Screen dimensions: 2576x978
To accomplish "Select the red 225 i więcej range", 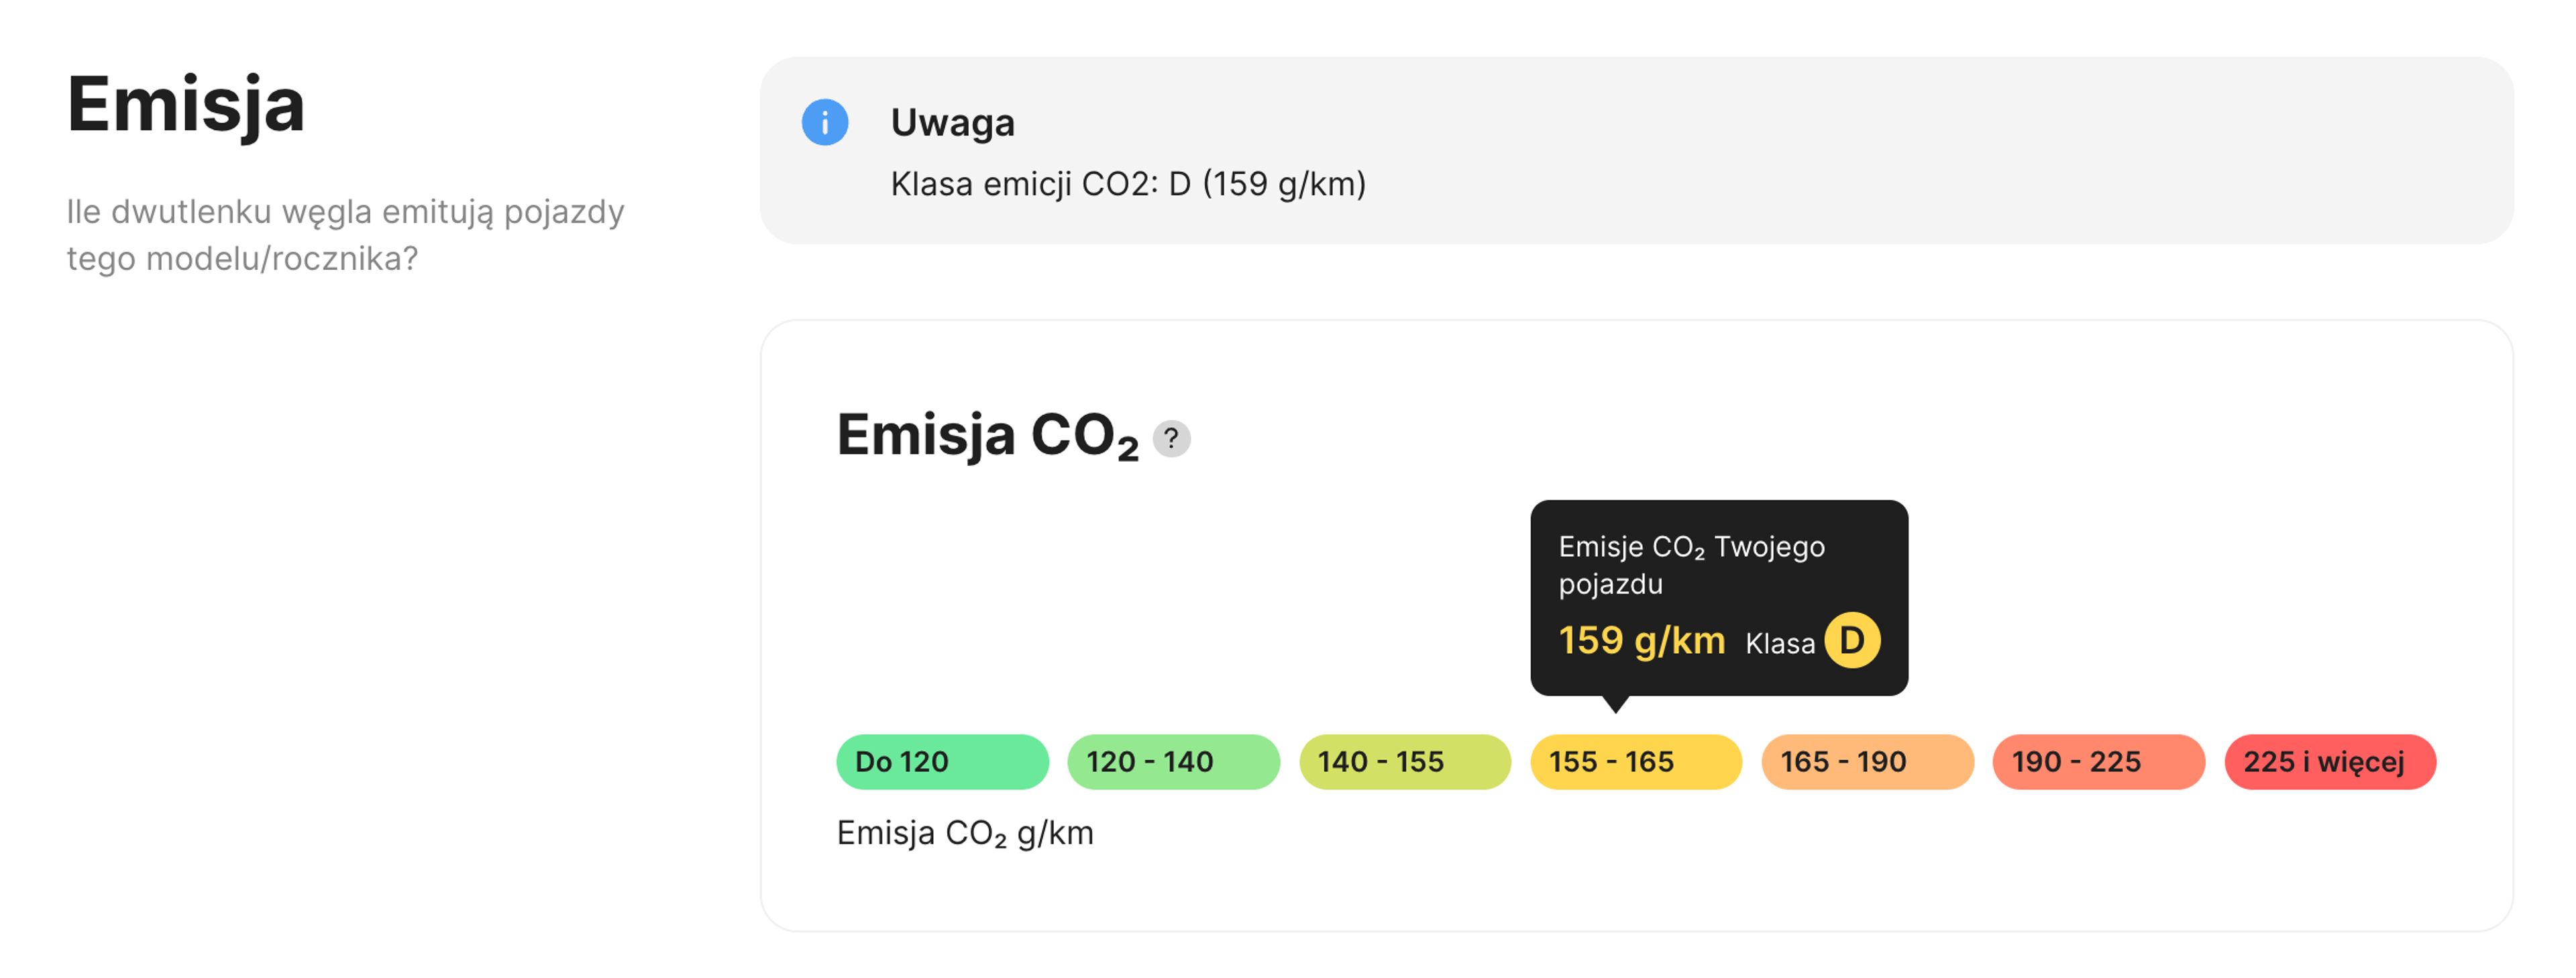I will tap(2329, 762).
